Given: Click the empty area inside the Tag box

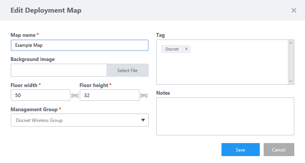Looking at the screenshot, I should point(222,67).
